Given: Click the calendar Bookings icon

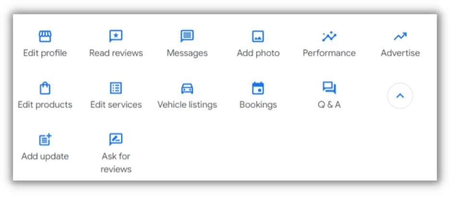Looking at the screenshot, I should point(258,88).
